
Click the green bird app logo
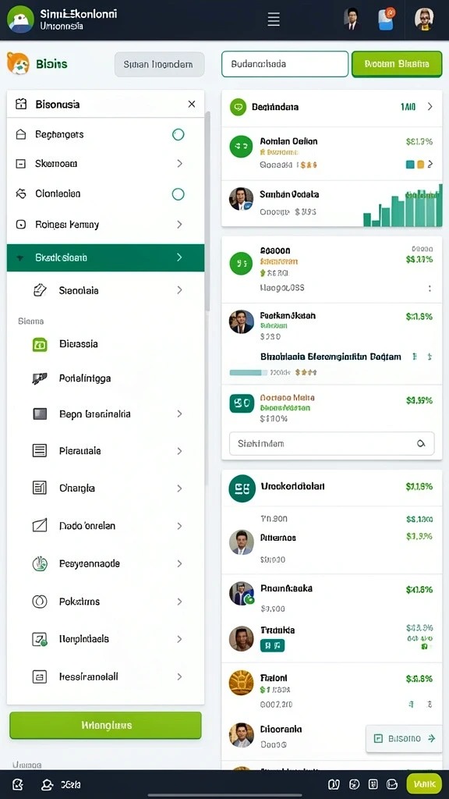point(20,20)
